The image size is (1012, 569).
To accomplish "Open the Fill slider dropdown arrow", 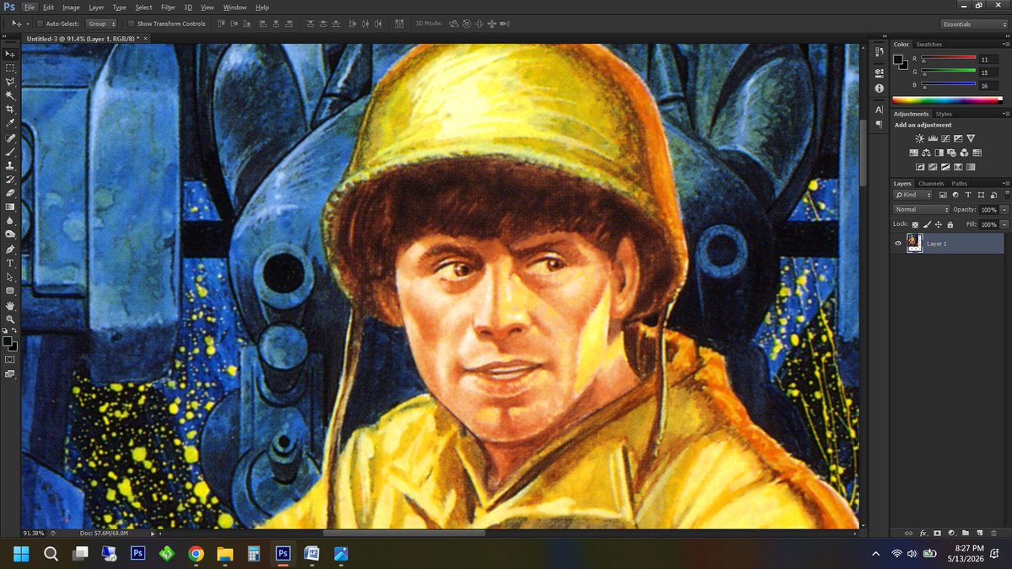I will click(x=1004, y=224).
